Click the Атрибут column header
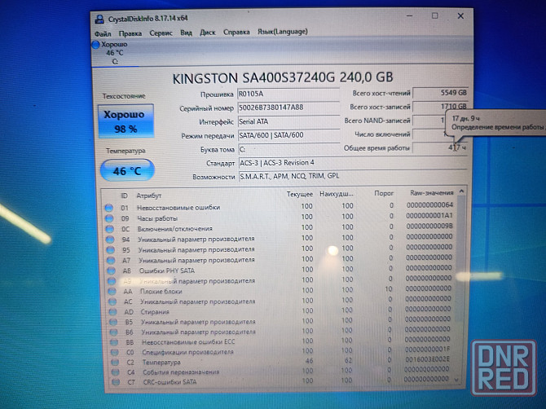The width and height of the screenshot is (546, 409). coord(149,196)
